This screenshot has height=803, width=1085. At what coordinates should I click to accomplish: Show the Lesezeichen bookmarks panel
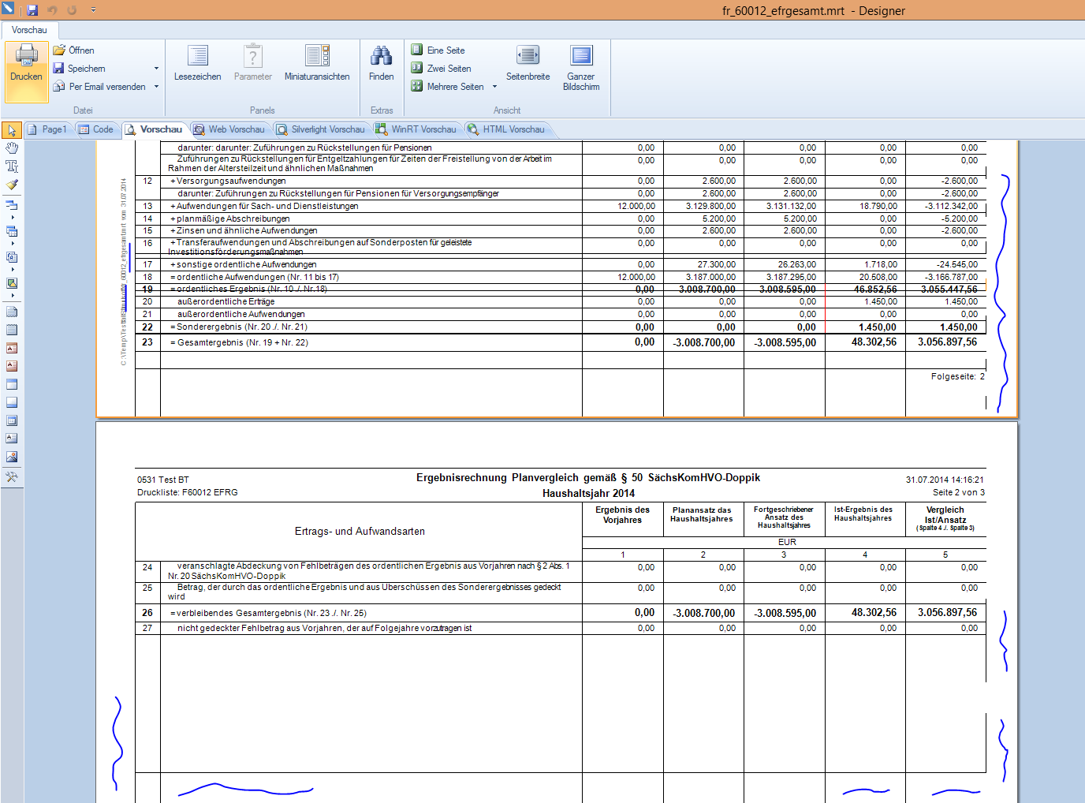click(x=197, y=63)
